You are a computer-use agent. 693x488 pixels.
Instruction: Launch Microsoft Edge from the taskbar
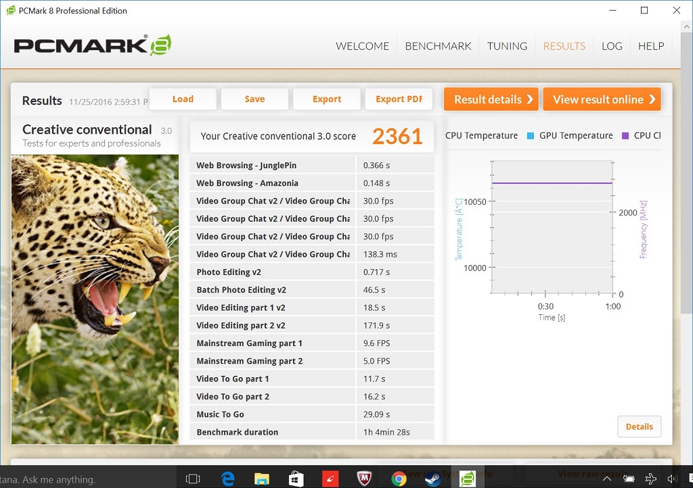click(x=227, y=479)
